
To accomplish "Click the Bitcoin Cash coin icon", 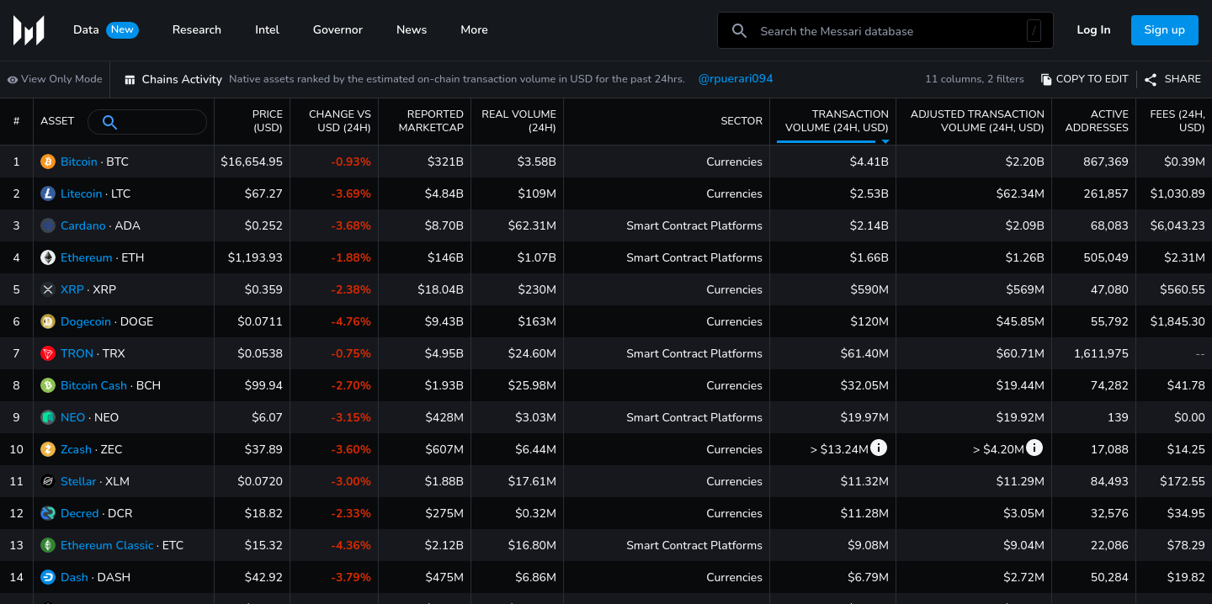I will click(48, 385).
